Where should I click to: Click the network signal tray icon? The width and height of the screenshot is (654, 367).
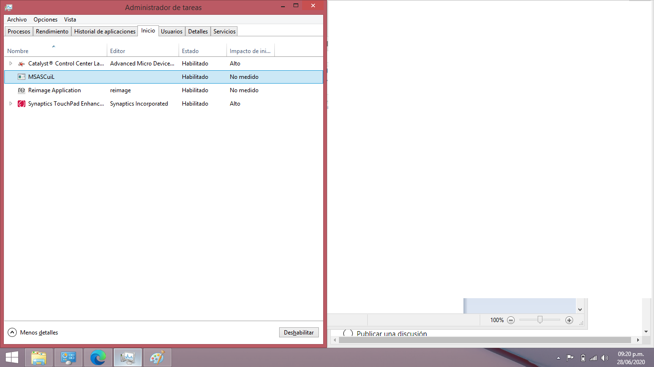(594, 358)
